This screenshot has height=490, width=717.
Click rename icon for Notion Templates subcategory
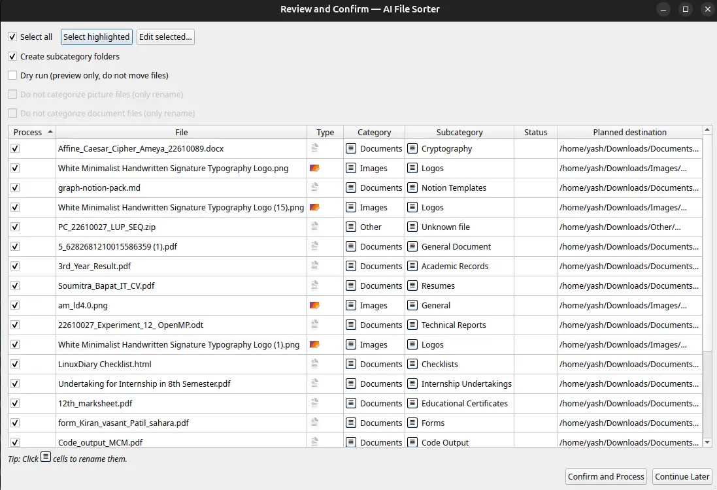click(412, 188)
